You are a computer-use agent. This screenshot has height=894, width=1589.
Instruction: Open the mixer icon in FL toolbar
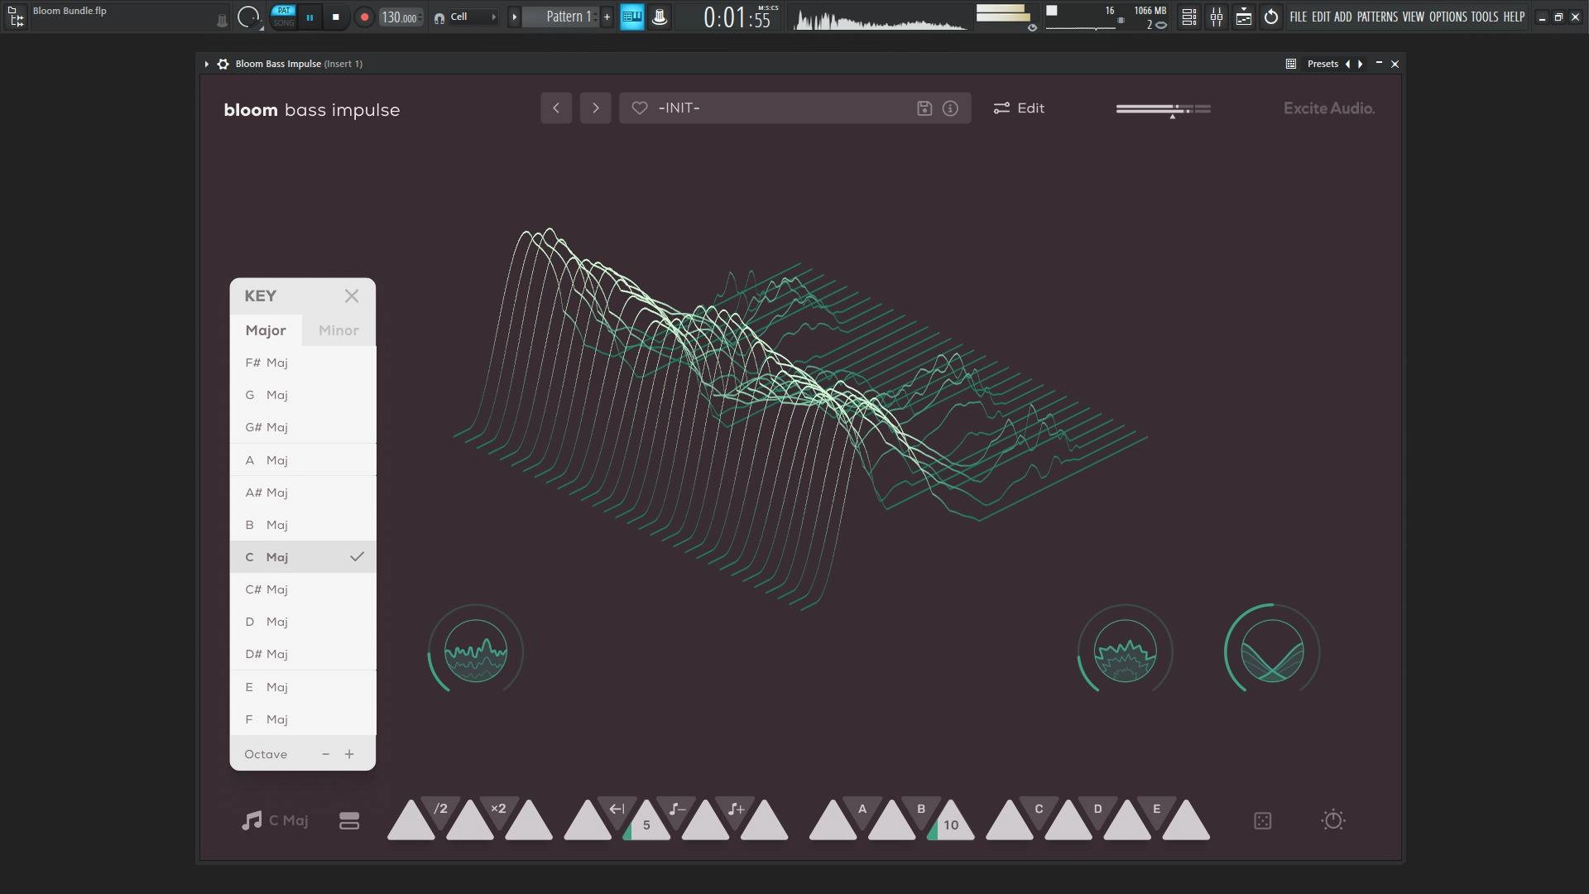coord(1217,17)
